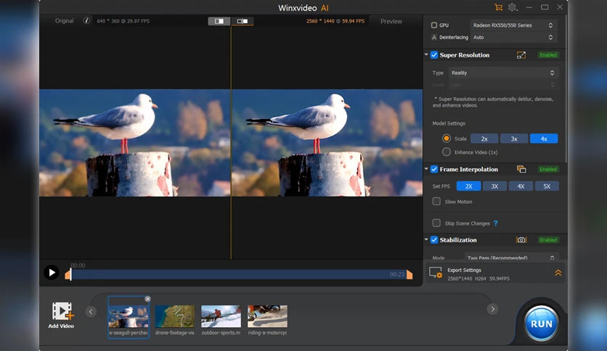Click the timeline trim start marker
The image size is (607, 351).
point(68,274)
